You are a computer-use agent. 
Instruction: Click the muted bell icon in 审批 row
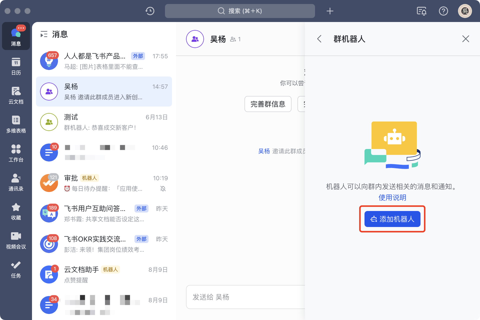163,188
